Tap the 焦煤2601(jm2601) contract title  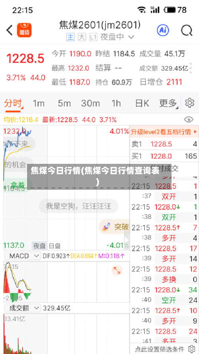(100, 25)
